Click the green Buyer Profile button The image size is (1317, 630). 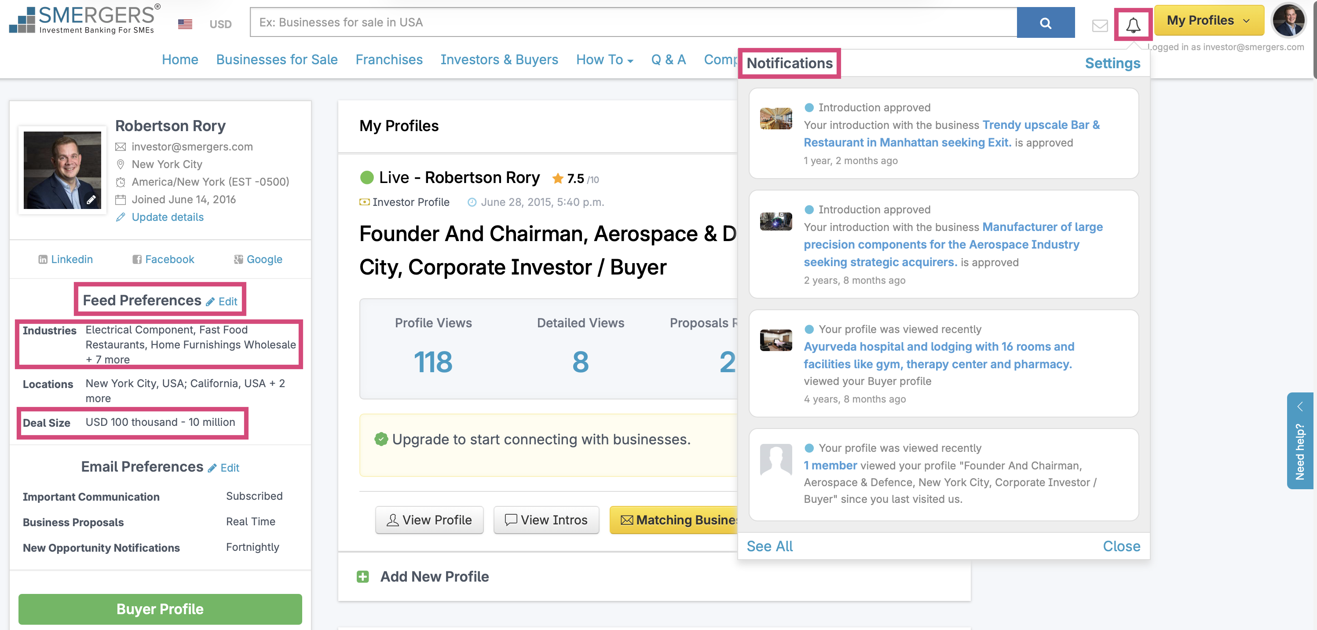[x=160, y=608]
